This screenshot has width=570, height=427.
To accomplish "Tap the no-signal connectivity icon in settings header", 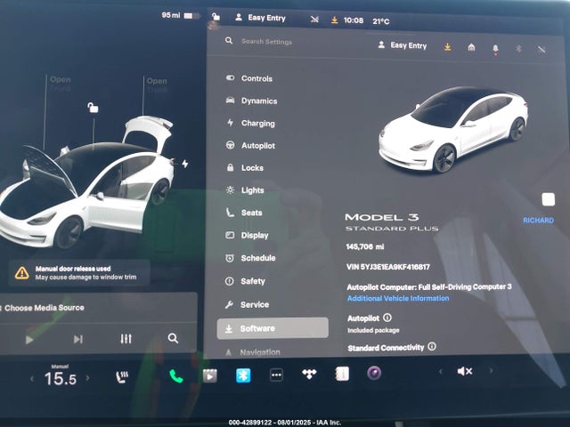I will pyautogui.click(x=541, y=49).
